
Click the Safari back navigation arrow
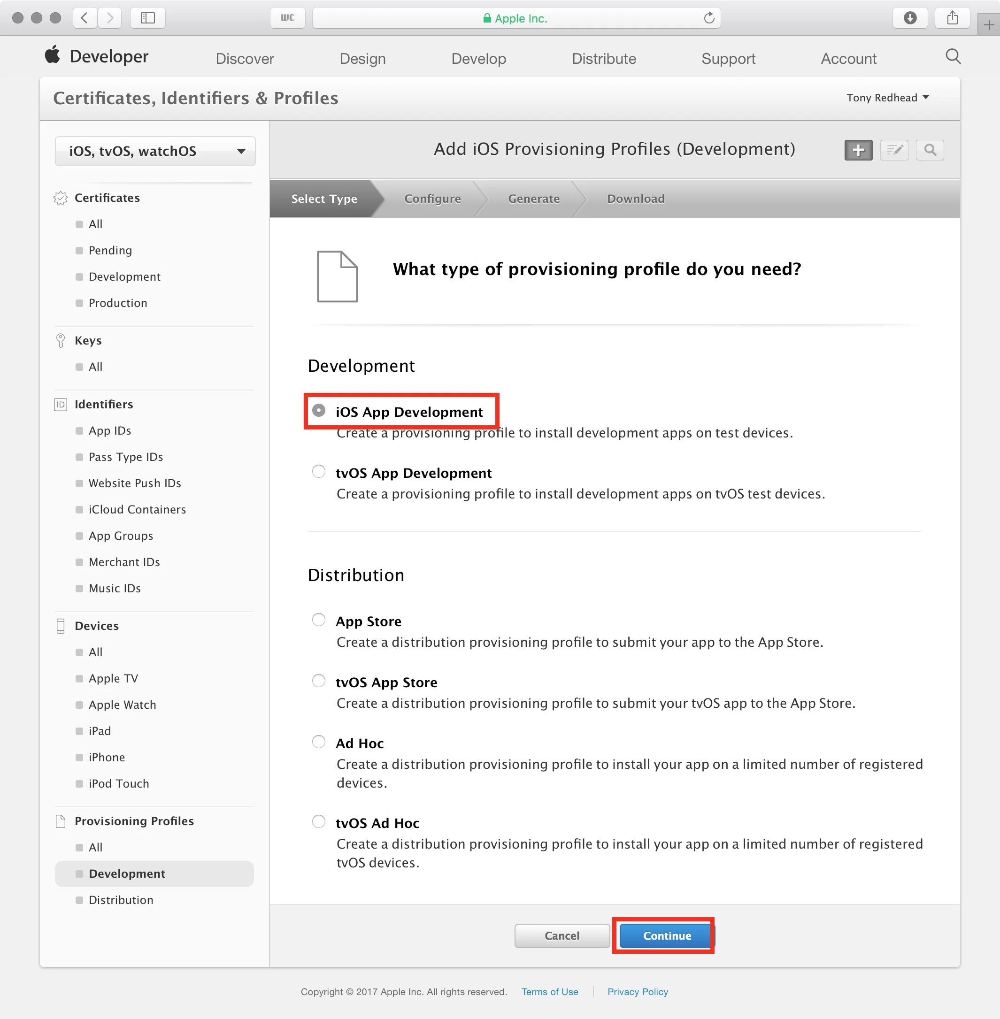tap(85, 18)
